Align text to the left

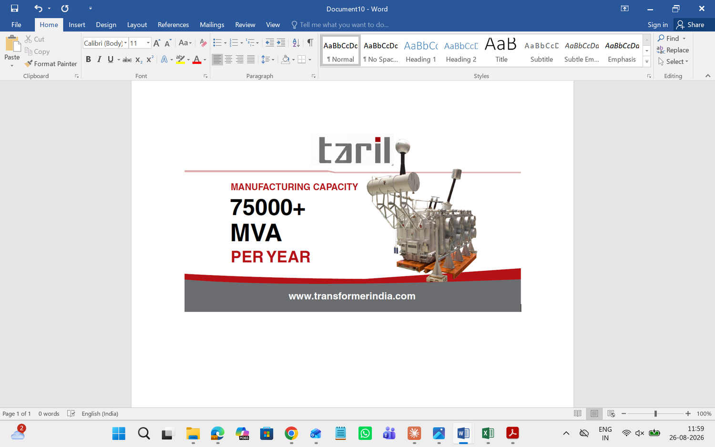click(217, 60)
